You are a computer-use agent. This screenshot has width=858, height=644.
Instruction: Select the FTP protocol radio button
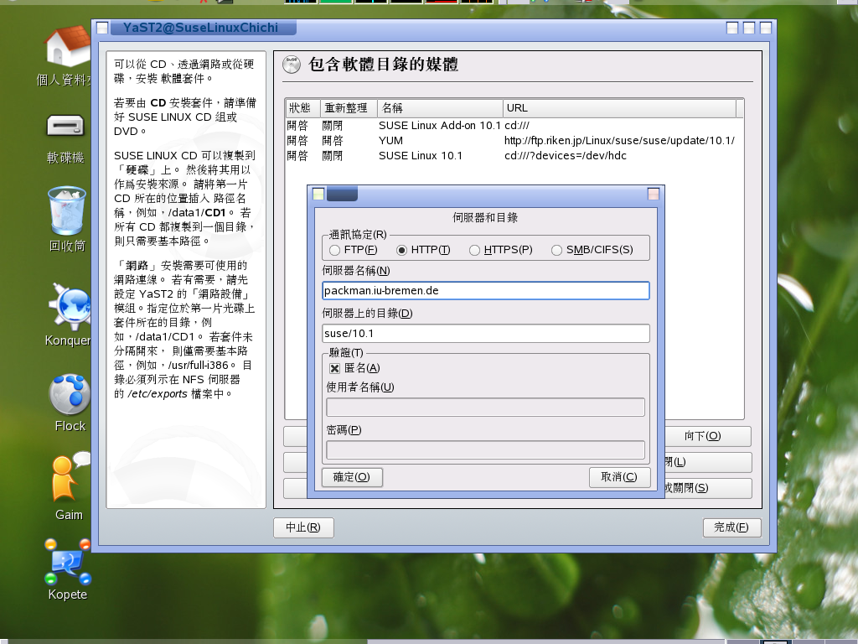335,250
